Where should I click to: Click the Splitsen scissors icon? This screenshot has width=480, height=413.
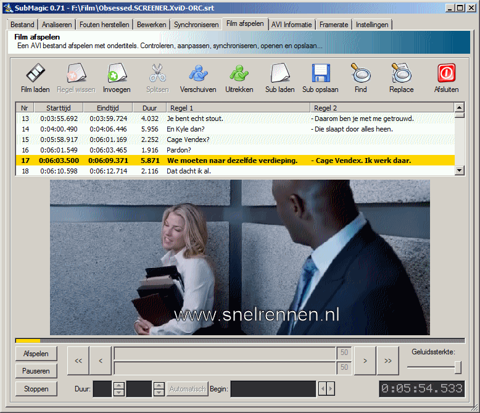[157, 73]
